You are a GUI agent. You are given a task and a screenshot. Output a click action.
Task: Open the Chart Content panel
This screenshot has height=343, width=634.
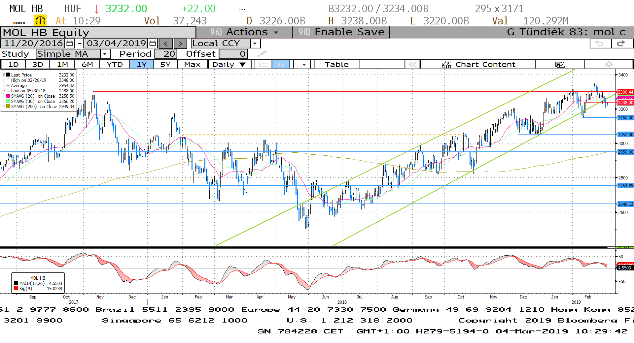point(478,64)
